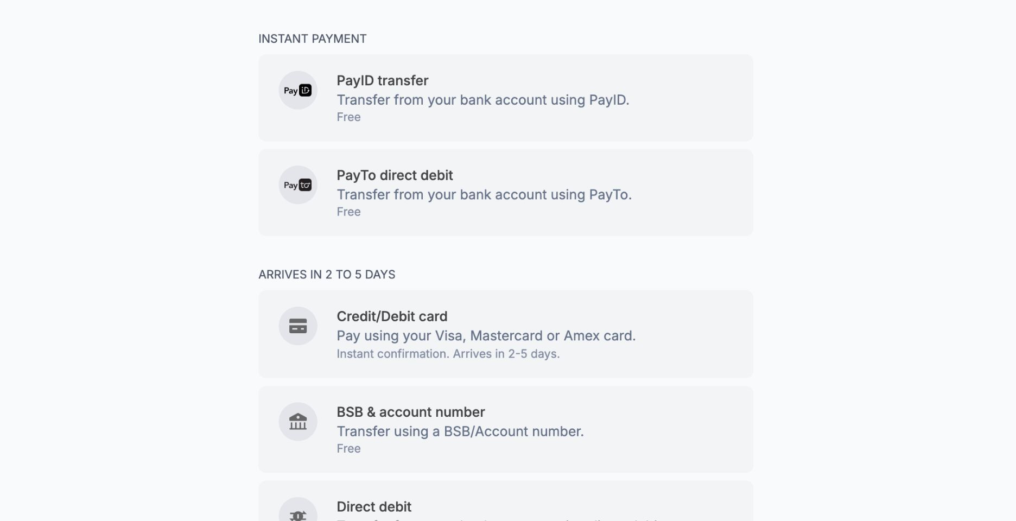Click the PayTo logo icon
The height and width of the screenshot is (521, 1016).
(298, 185)
